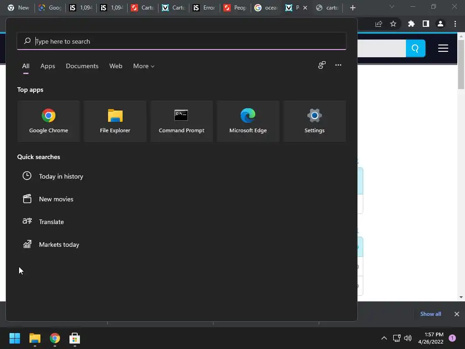465x349 pixels.
Task: Open the notification center badge
Action: (x=452, y=338)
